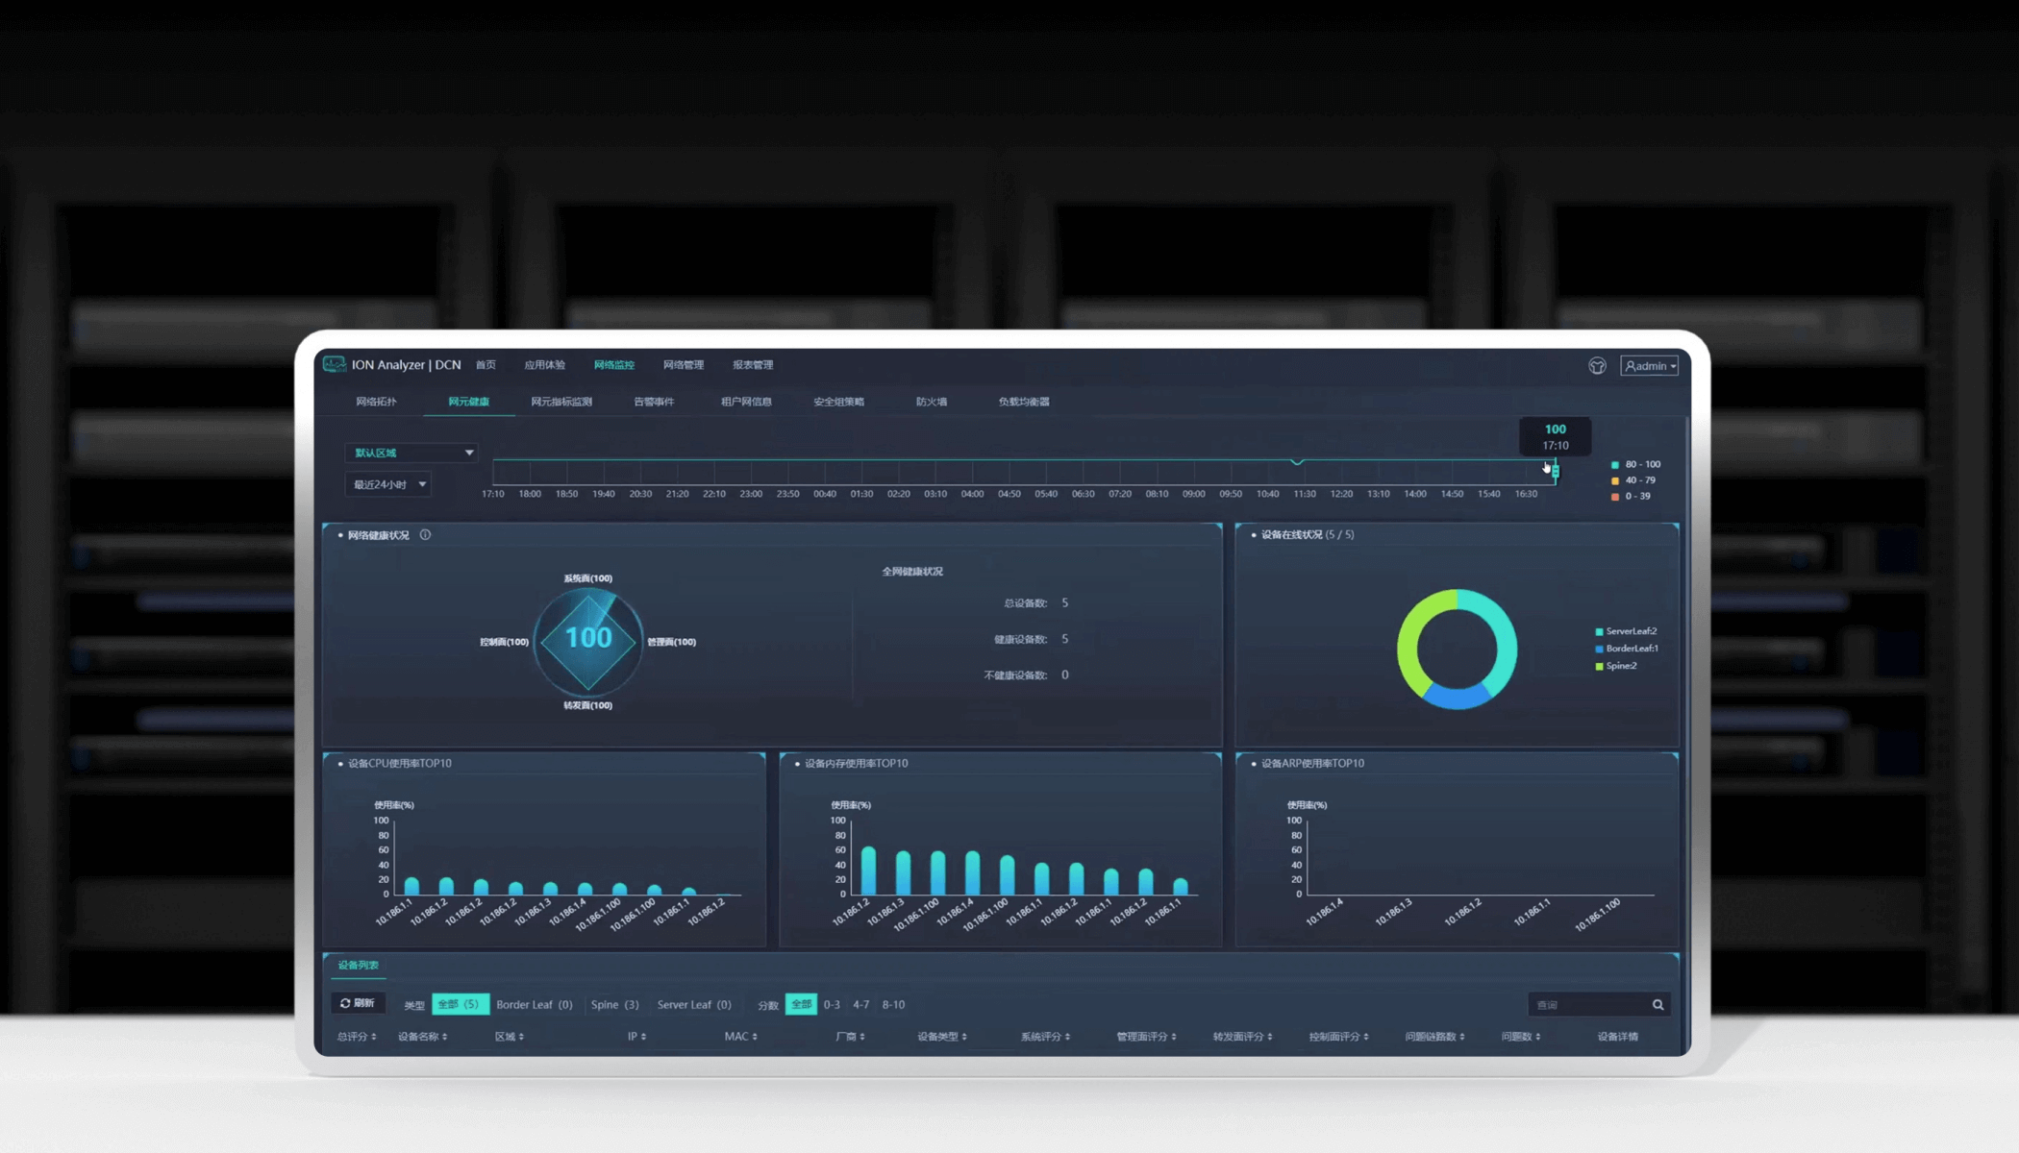Click the timeline slider handle at 17:10

(x=1555, y=471)
